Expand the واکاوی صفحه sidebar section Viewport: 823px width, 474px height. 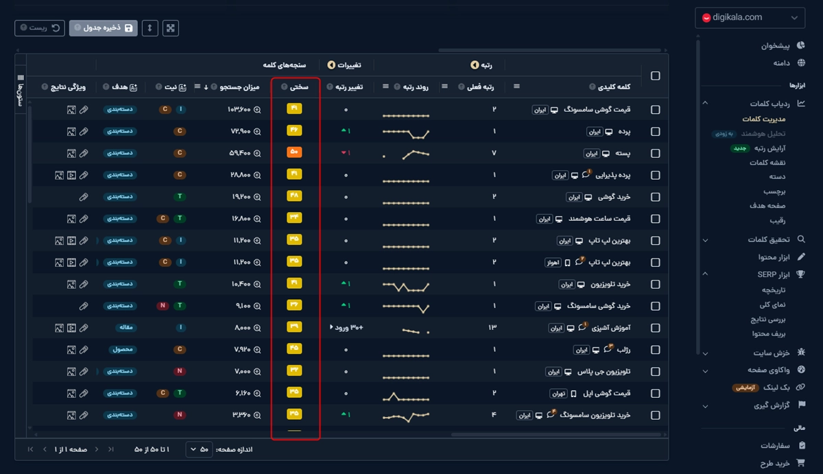click(x=704, y=370)
